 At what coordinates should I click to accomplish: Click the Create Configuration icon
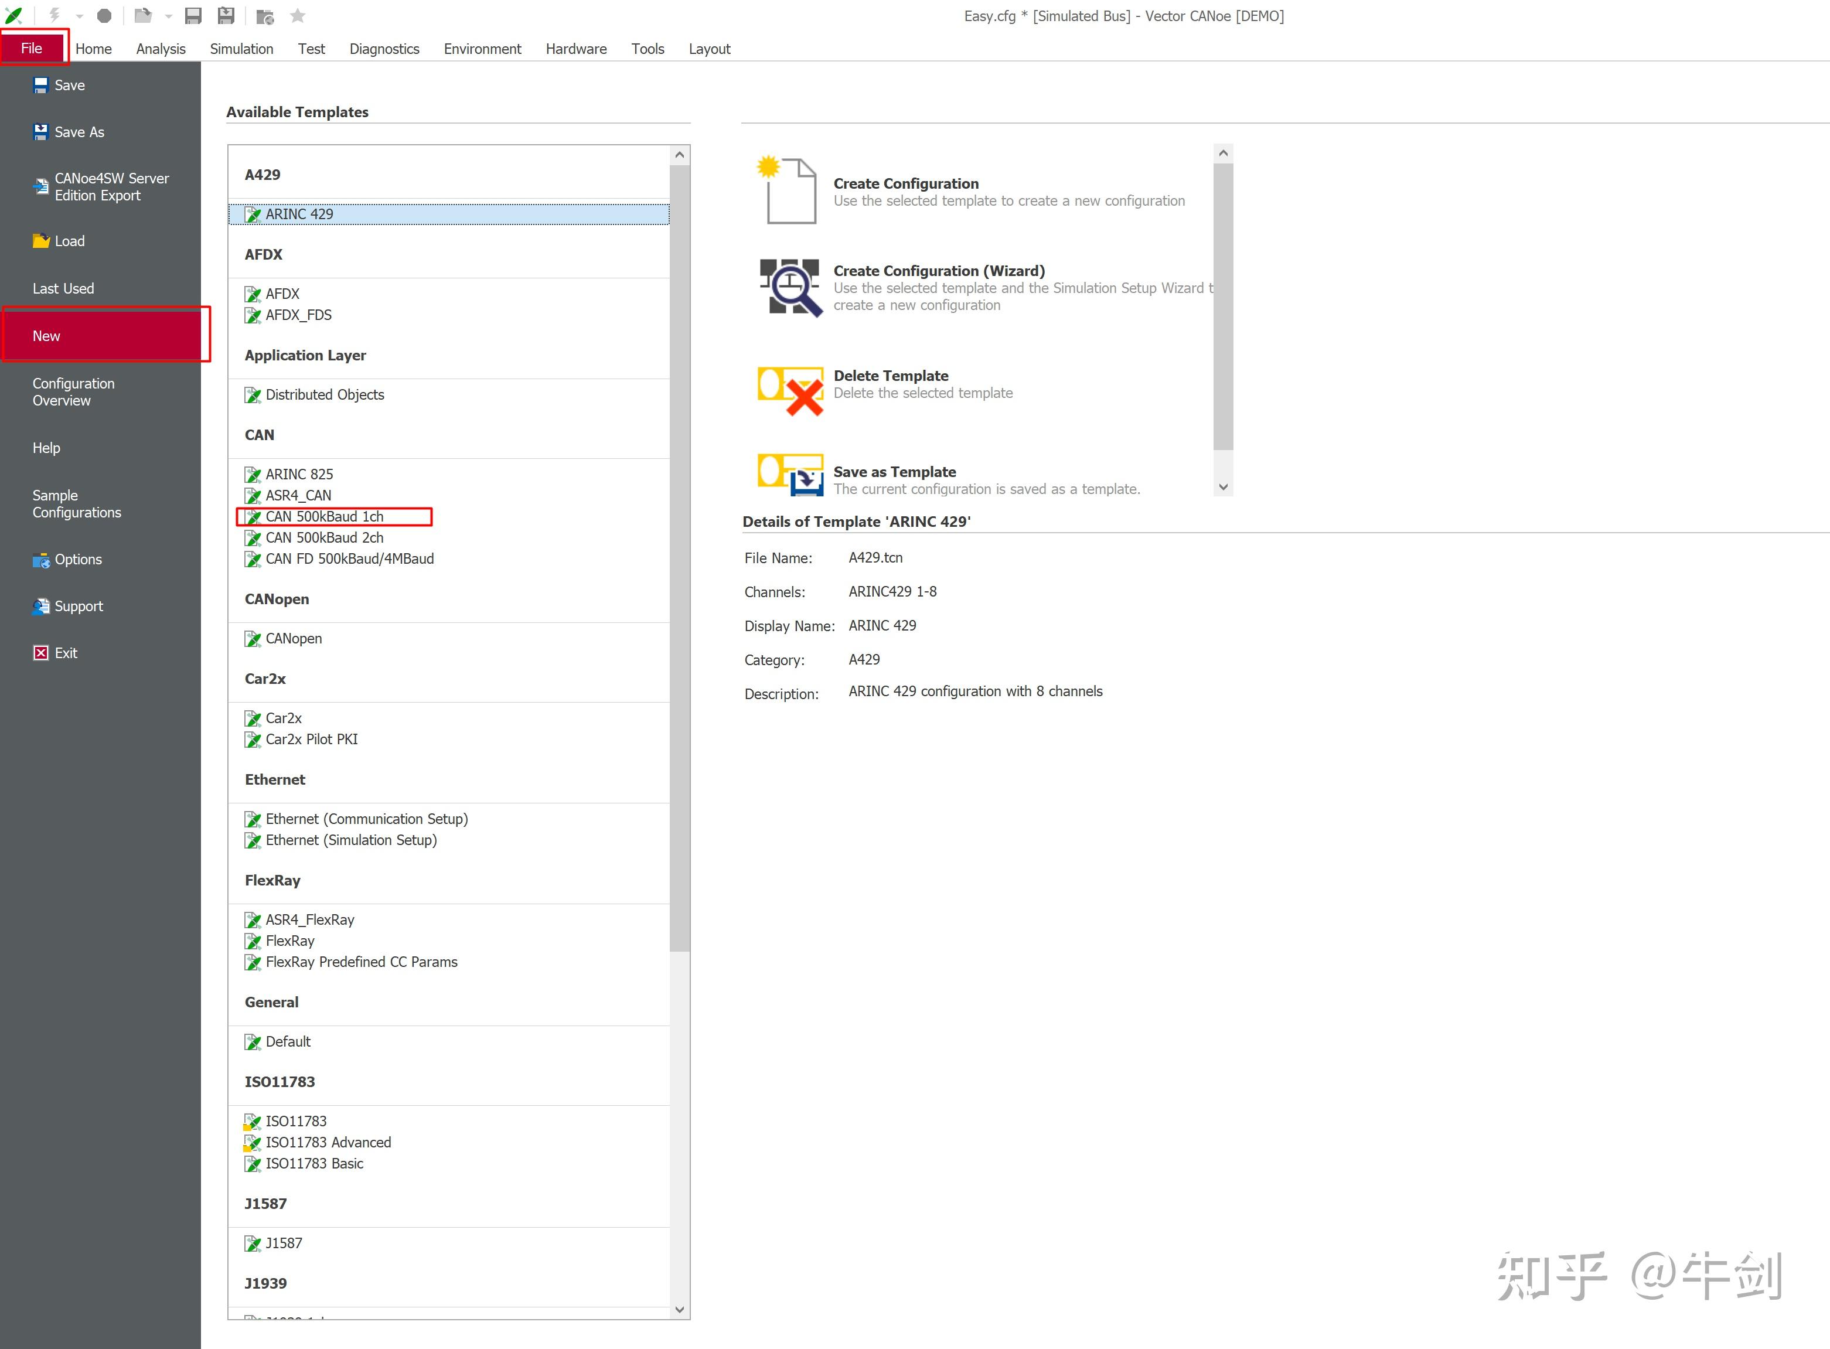[790, 189]
